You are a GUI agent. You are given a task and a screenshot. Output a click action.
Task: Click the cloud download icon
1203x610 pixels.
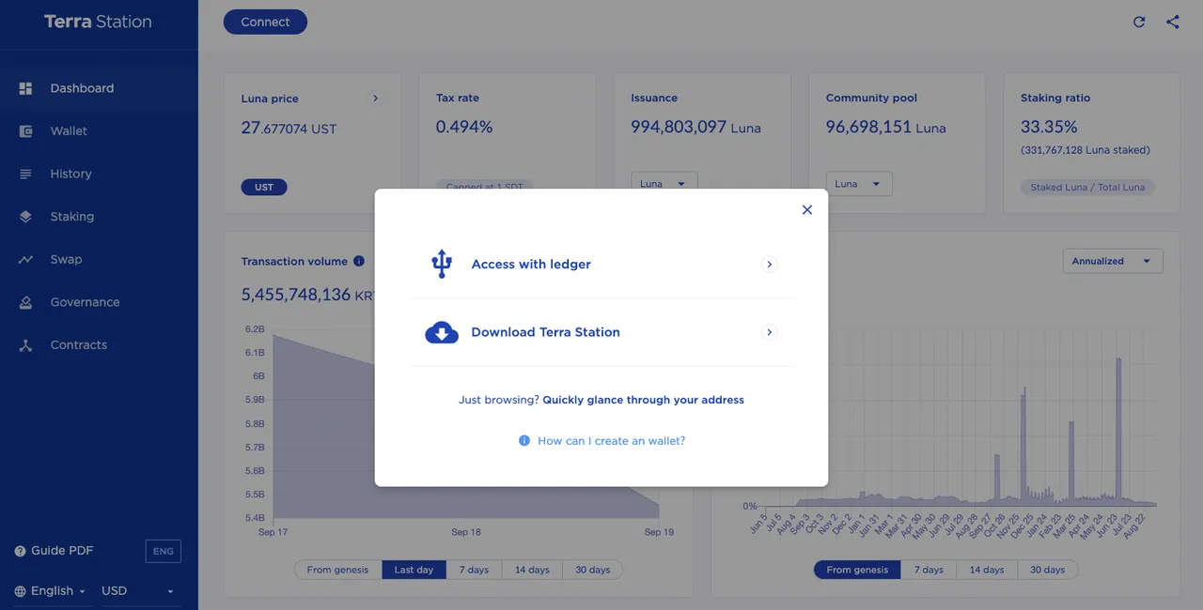click(442, 332)
